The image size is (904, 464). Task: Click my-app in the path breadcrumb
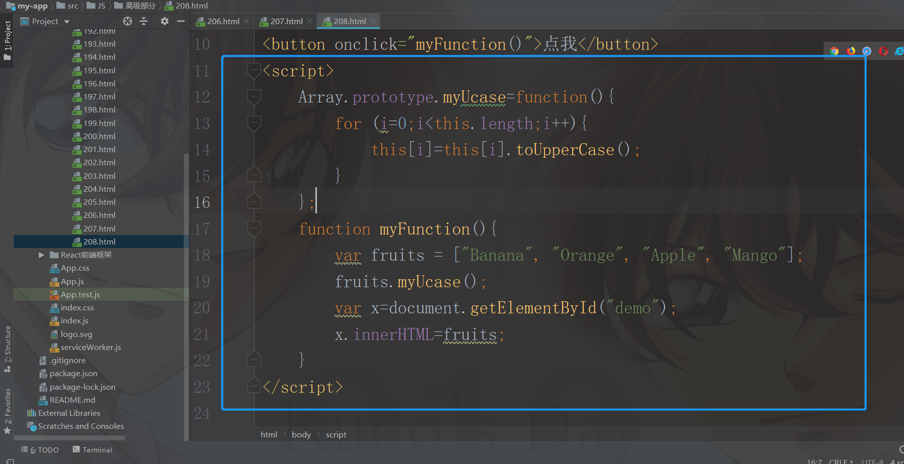click(27, 6)
